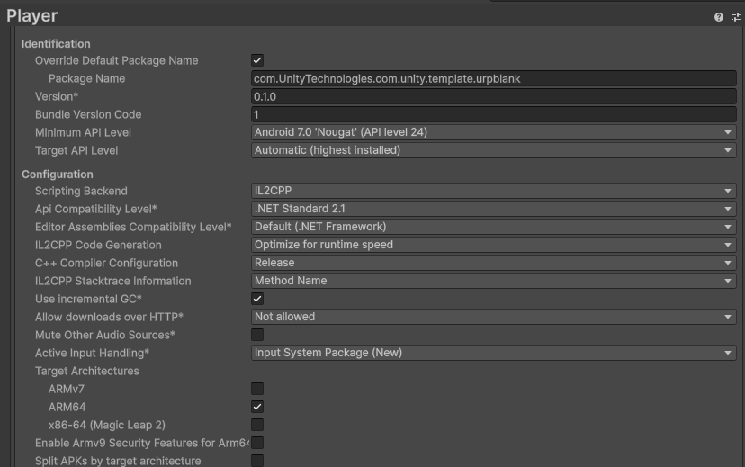745x467 pixels.
Task: Click the ARMv7 label
Action: [67, 389]
